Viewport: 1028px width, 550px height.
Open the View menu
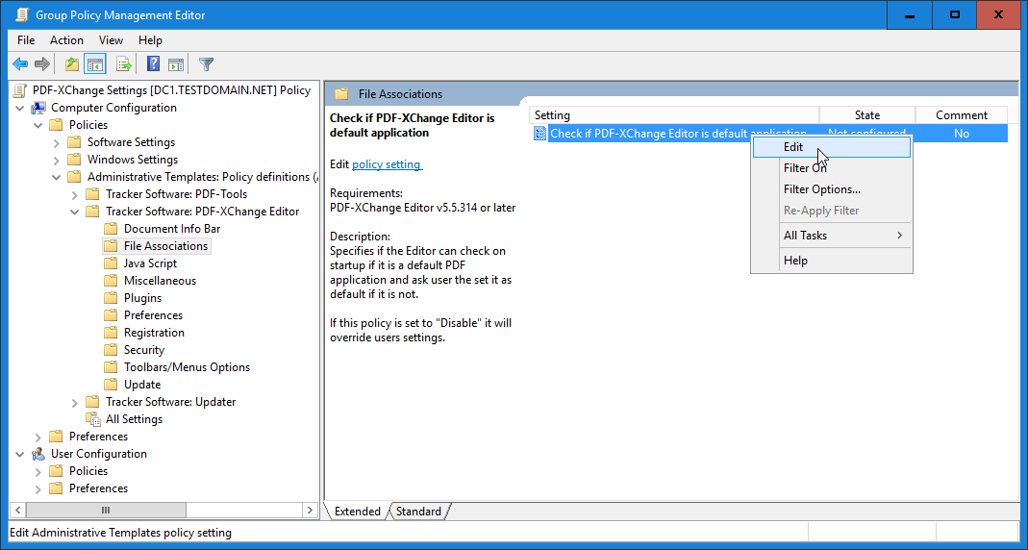point(111,40)
